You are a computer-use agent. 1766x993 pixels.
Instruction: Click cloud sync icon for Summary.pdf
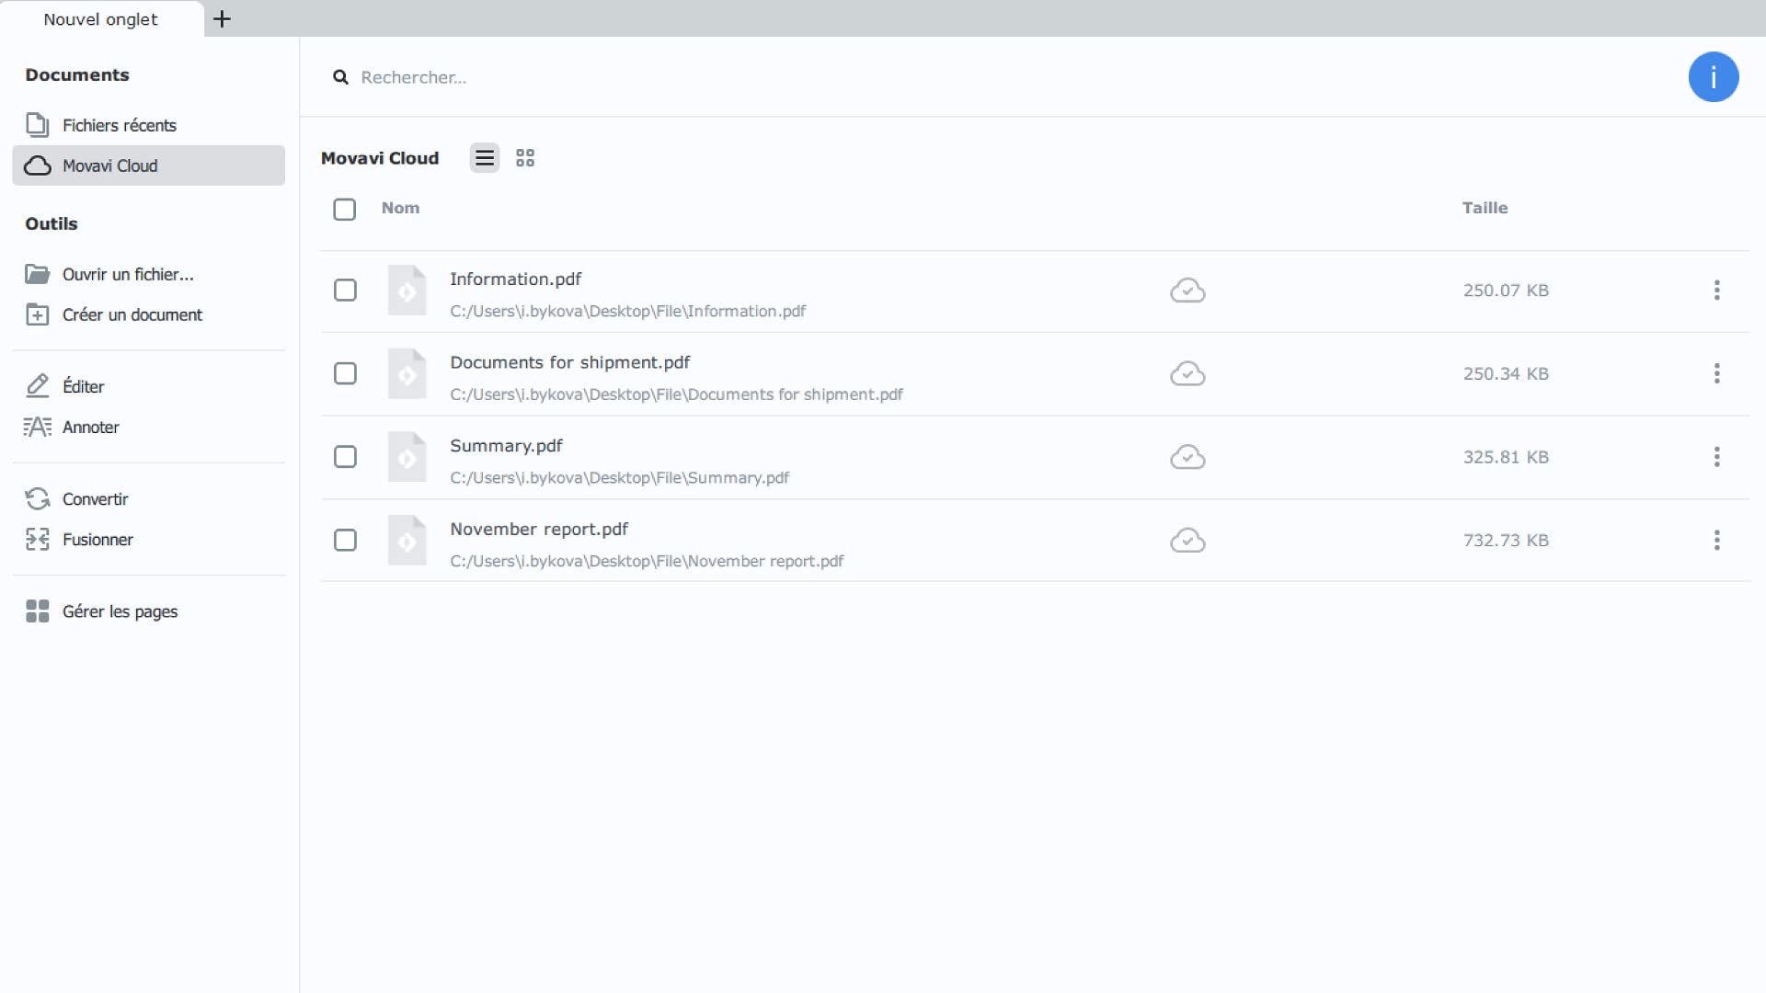coord(1187,457)
